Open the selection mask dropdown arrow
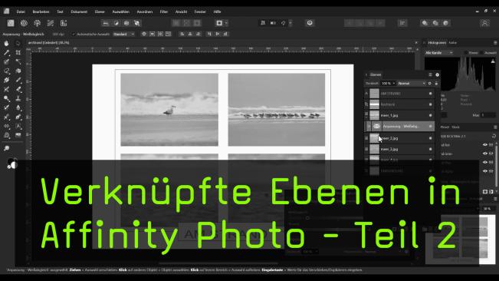This screenshot has width=499, height=281. click(226, 23)
